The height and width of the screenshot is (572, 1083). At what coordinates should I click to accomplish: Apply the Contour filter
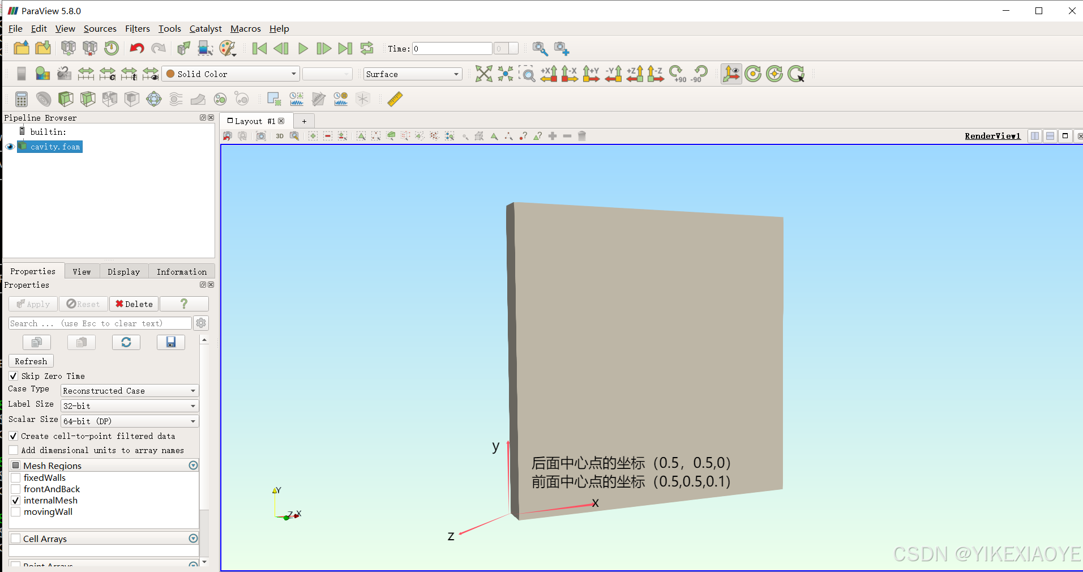[44, 99]
